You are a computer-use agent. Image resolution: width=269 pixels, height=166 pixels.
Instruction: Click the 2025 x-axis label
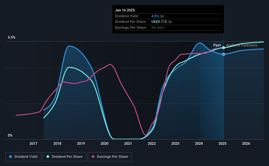(x=222, y=143)
